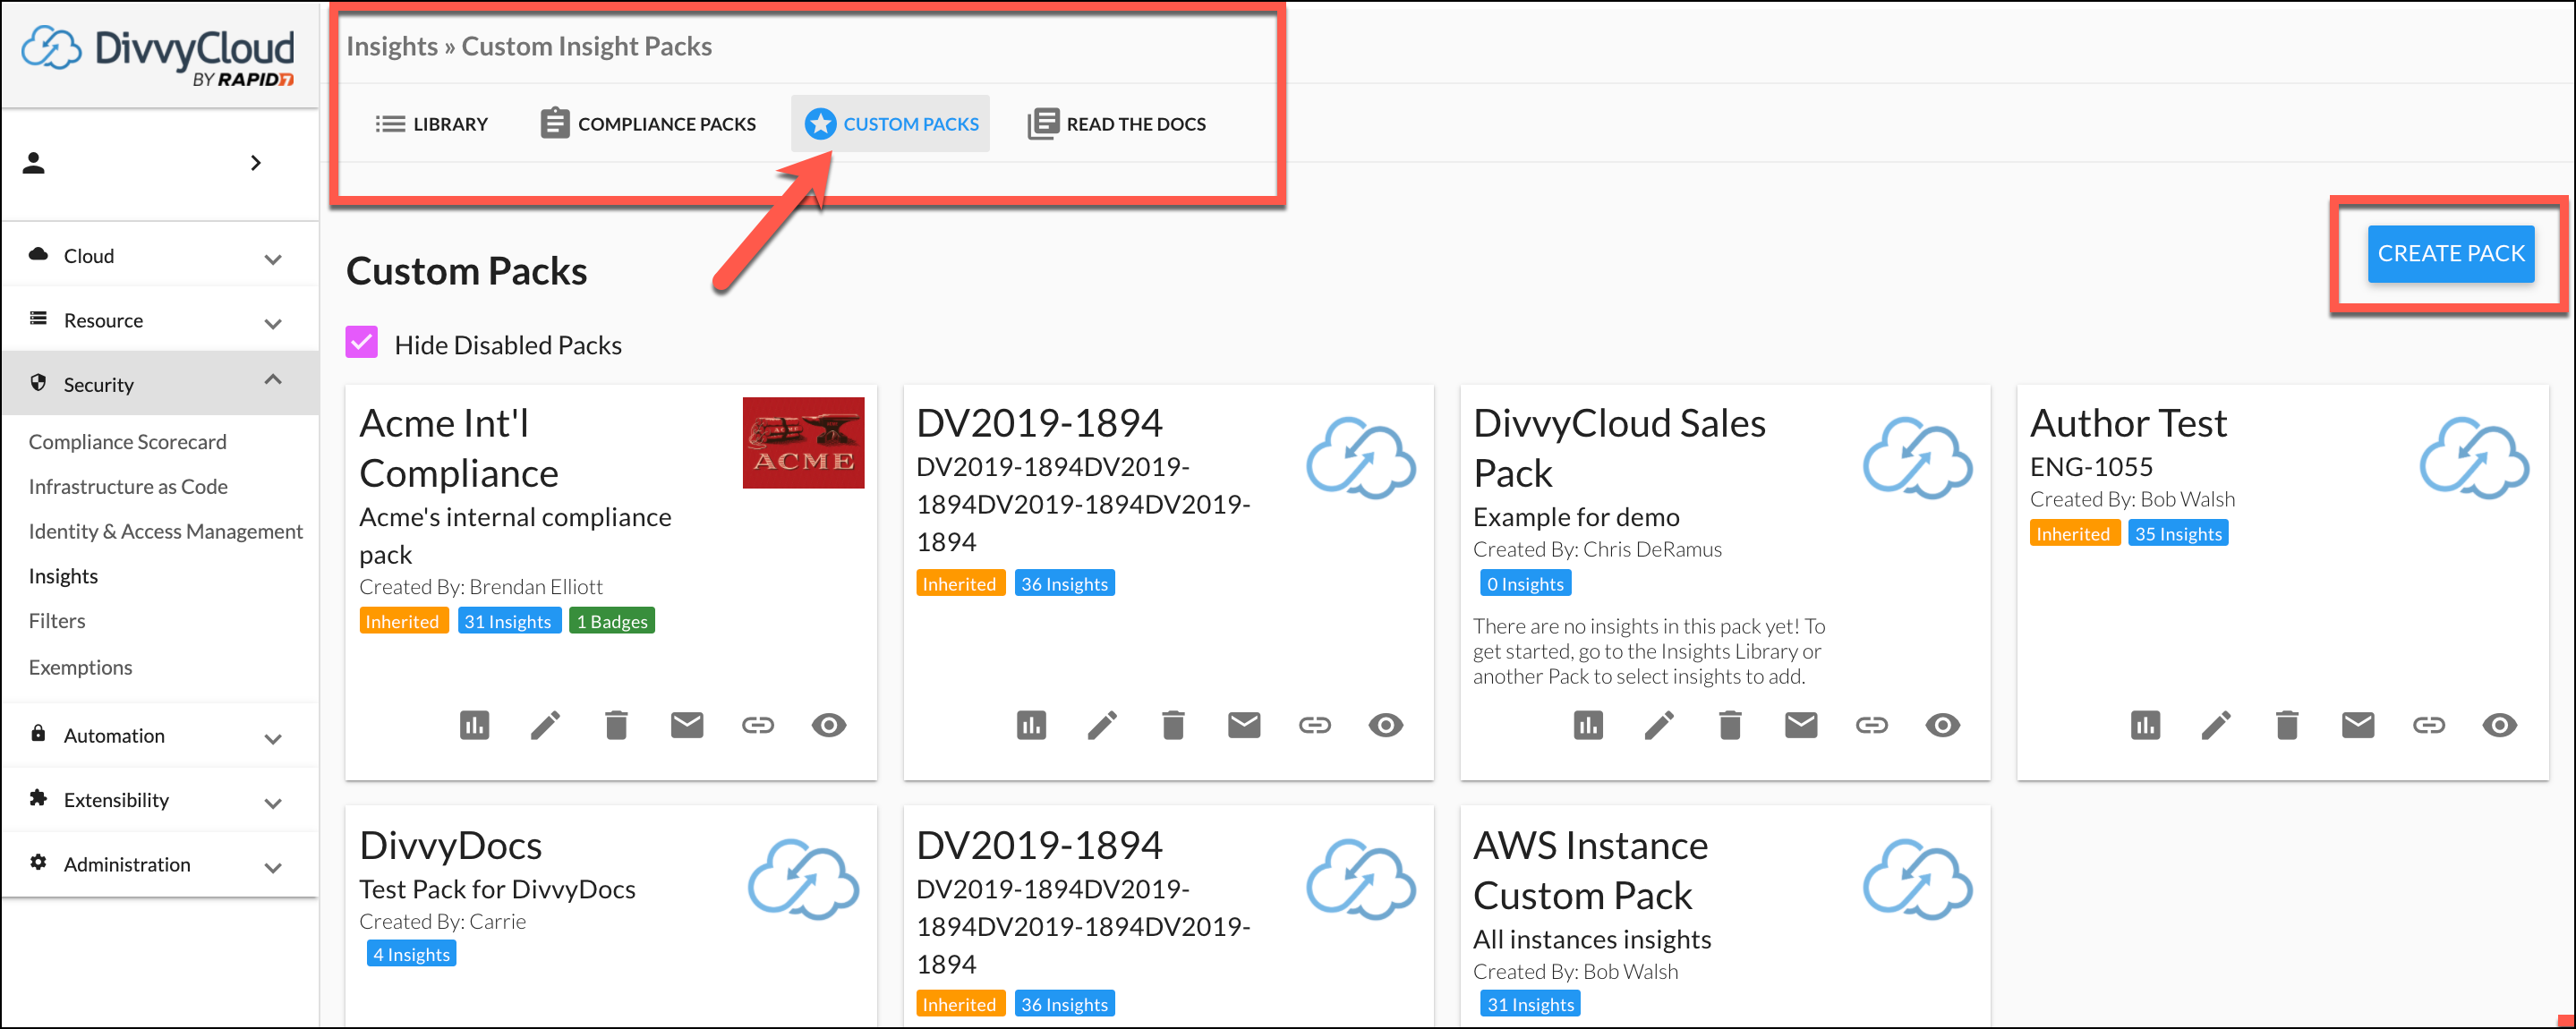Image resolution: width=2576 pixels, height=1029 pixels.
Task: Expand the Cloud menu section
Action: click(x=160, y=256)
